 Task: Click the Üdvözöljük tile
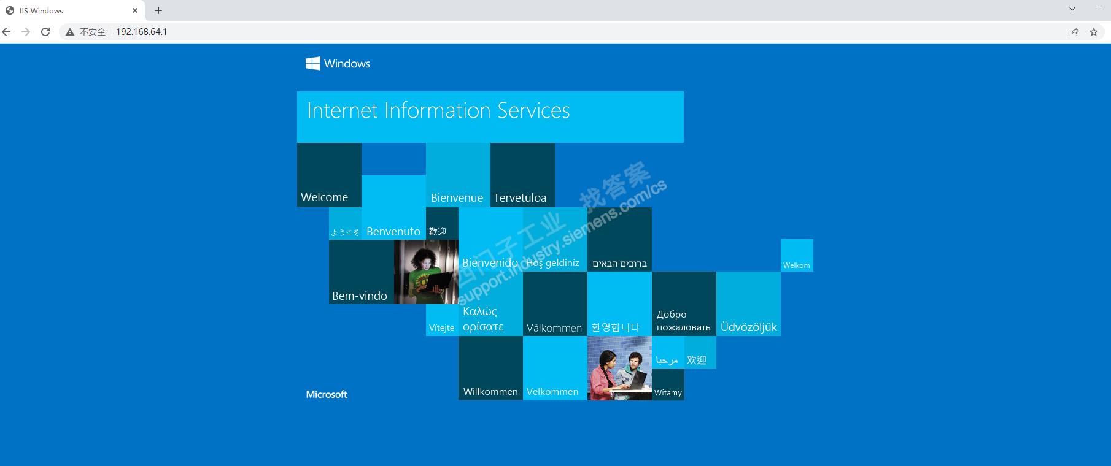pyautogui.click(x=748, y=304)
